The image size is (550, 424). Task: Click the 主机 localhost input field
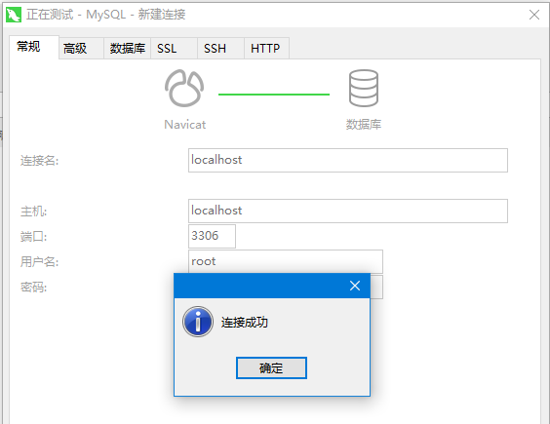(x=348, y=211)
